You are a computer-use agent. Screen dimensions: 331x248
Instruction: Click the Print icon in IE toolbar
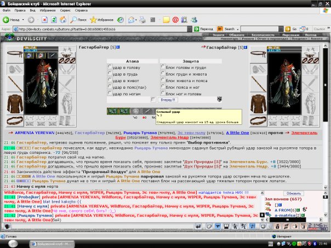tap(142, 20)
